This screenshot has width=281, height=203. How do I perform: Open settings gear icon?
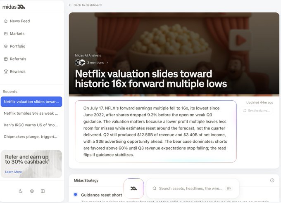(32, 191)
